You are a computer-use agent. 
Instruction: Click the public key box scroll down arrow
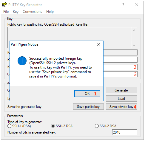tap(134, 45)
